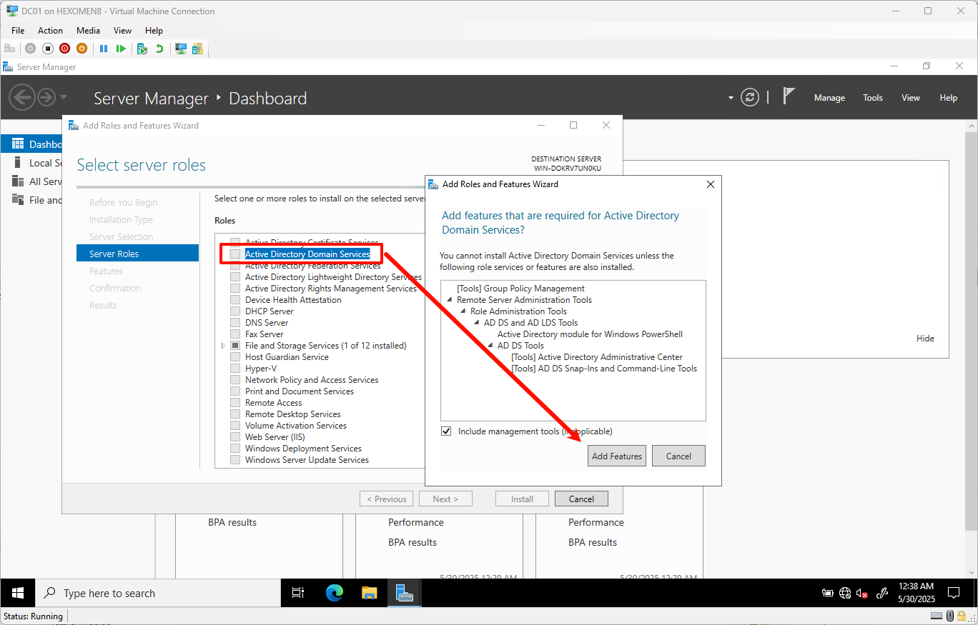Open the File menu of VM Connection
Screen dimensions: 978x625
pos(18,31)
